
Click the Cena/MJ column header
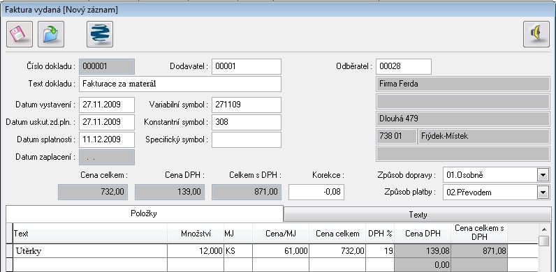[281, 234]
